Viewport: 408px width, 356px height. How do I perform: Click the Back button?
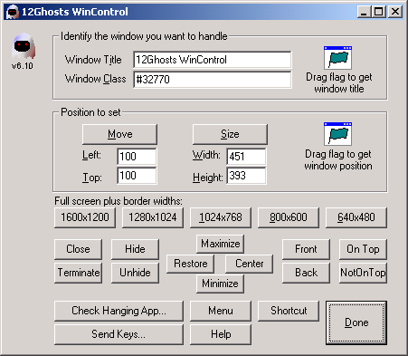tap(306, 273)
